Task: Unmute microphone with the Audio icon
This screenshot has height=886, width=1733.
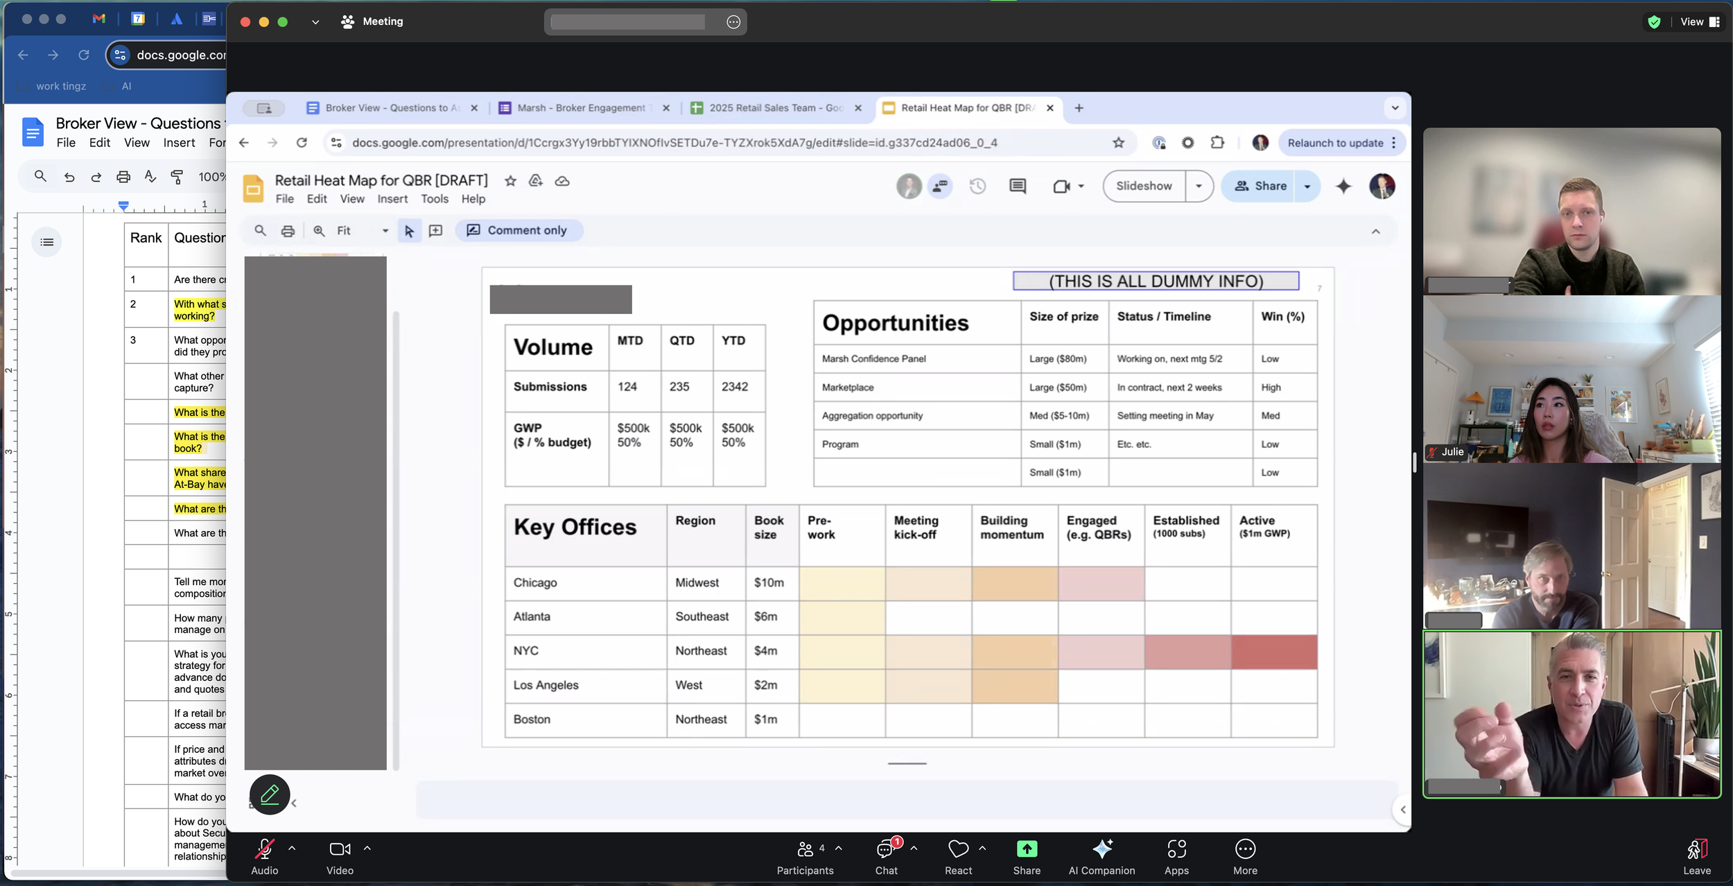Action: [x=264, y=850]
